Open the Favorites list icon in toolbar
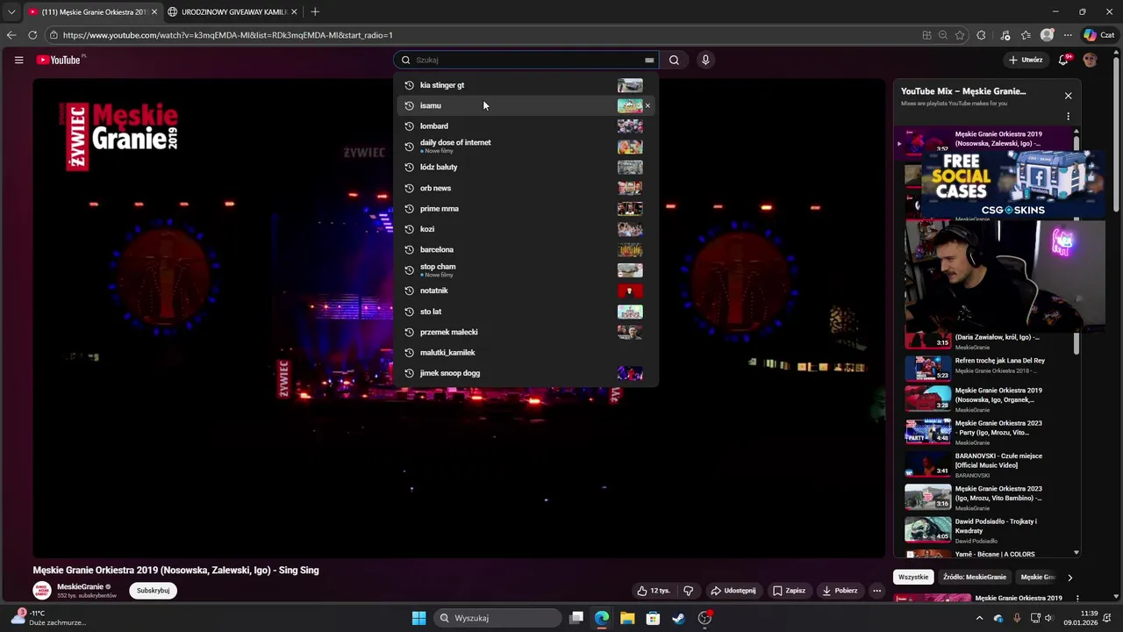 [x=1026, y=35]
